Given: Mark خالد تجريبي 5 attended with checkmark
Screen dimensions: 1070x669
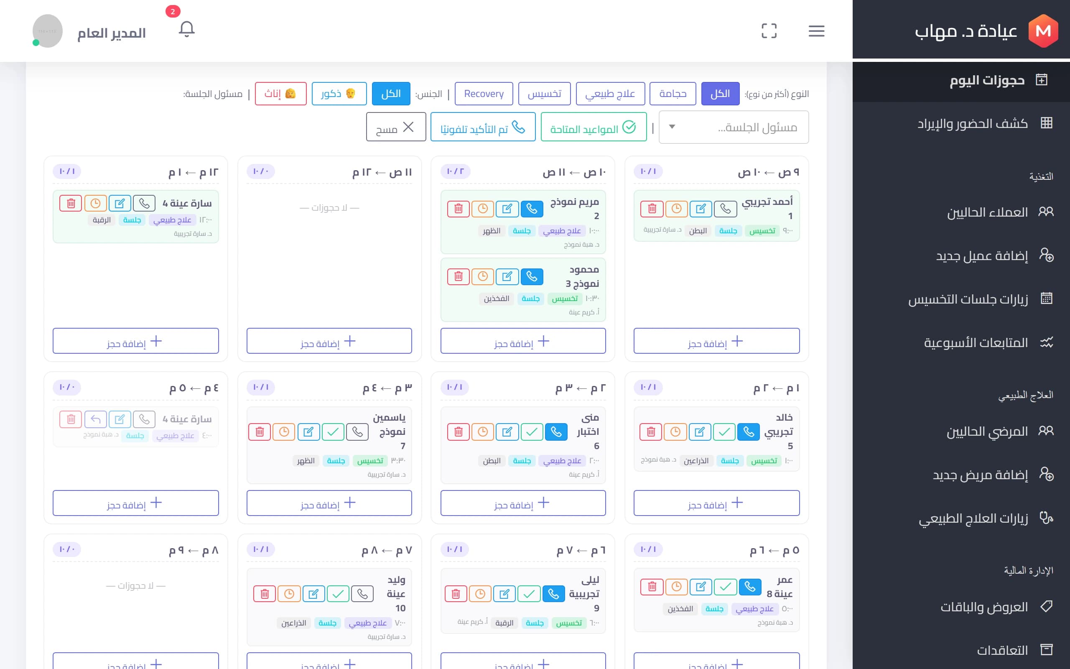Looking at the screenshot, I should tap(724, 432).
